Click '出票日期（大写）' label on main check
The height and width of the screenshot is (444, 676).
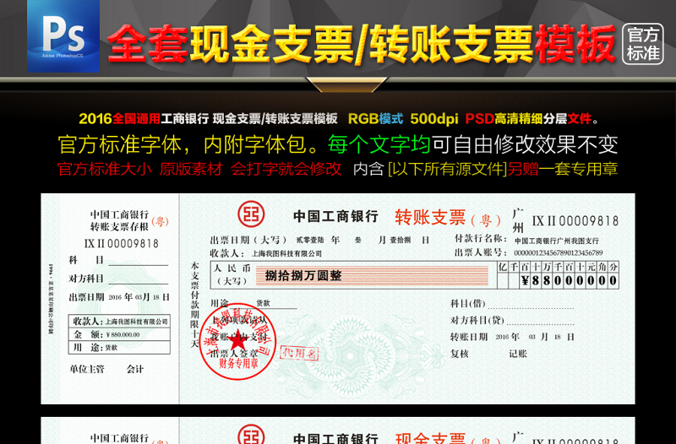click(248, 240)
